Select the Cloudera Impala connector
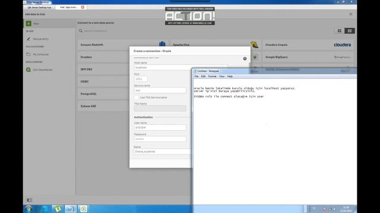 pyautogui.click(x=308, y=45)
